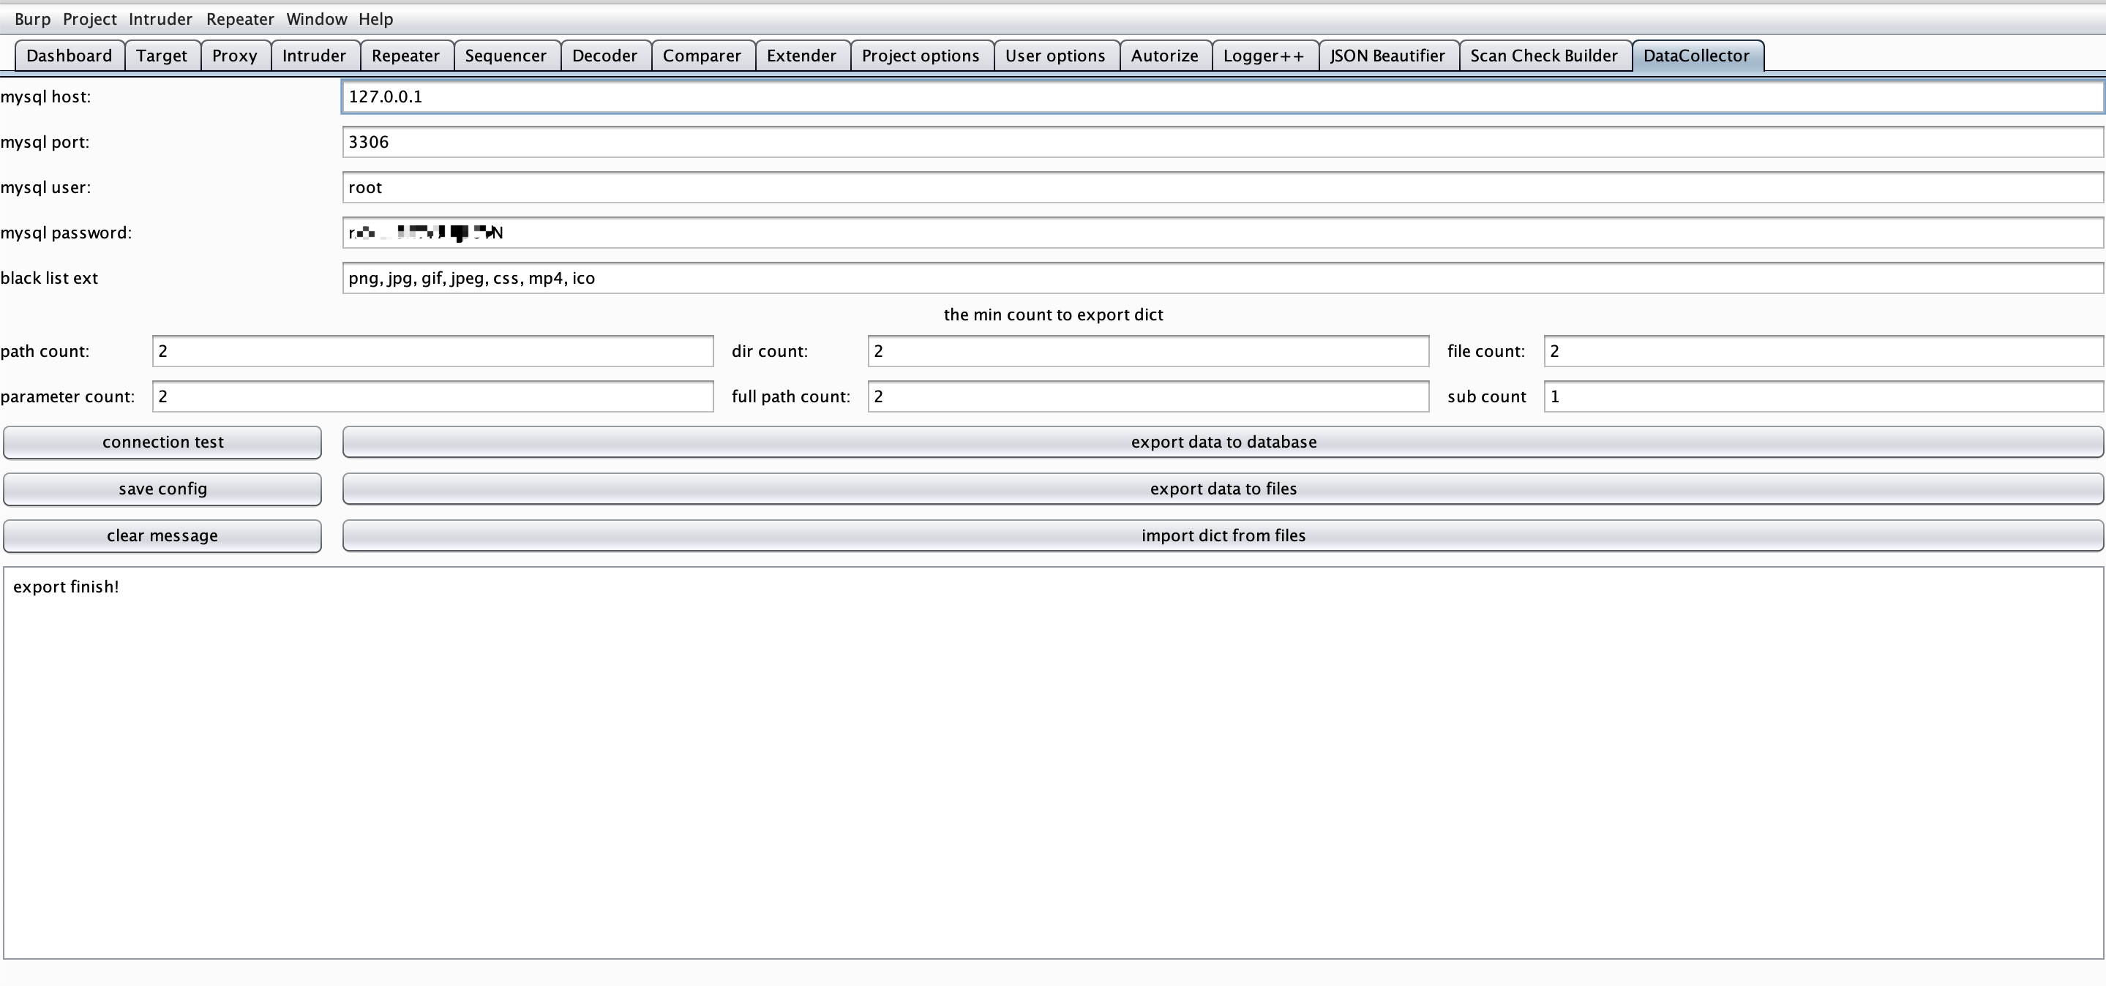The height and width of the screenshot is (986, 2106).
Task: Open the Burp menu
Action: pyautogui.click(x=32, y=19)
